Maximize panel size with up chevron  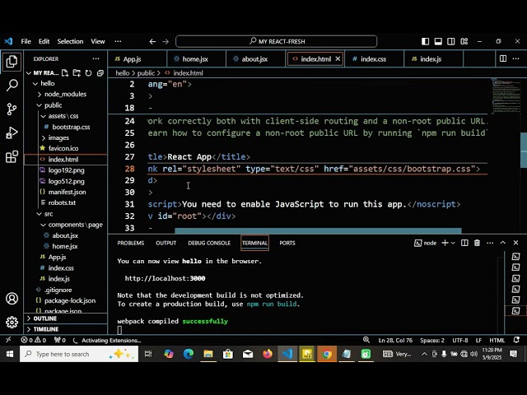pyautogui.click(x=503, y=243)
